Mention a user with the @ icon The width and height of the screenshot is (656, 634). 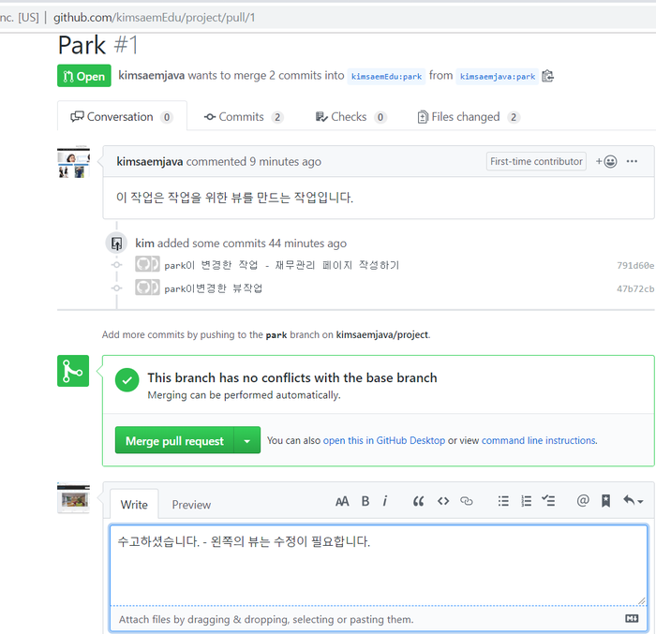point(583,501)
